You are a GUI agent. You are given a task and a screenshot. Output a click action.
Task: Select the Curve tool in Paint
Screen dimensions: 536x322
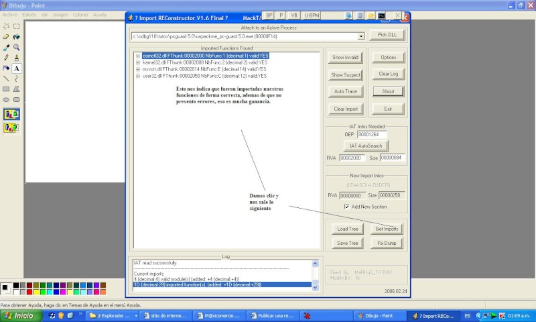click(x=16, y=78)
